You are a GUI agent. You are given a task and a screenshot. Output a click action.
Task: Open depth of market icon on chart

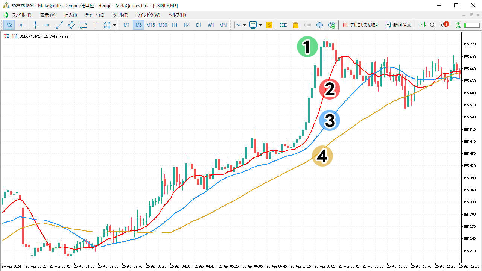tap(14, 36)
